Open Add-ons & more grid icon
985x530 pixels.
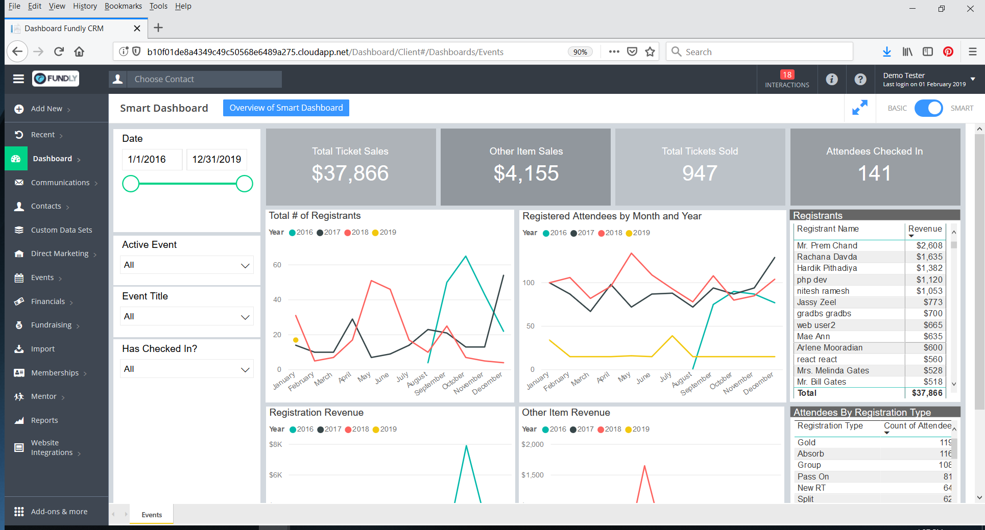19,512
